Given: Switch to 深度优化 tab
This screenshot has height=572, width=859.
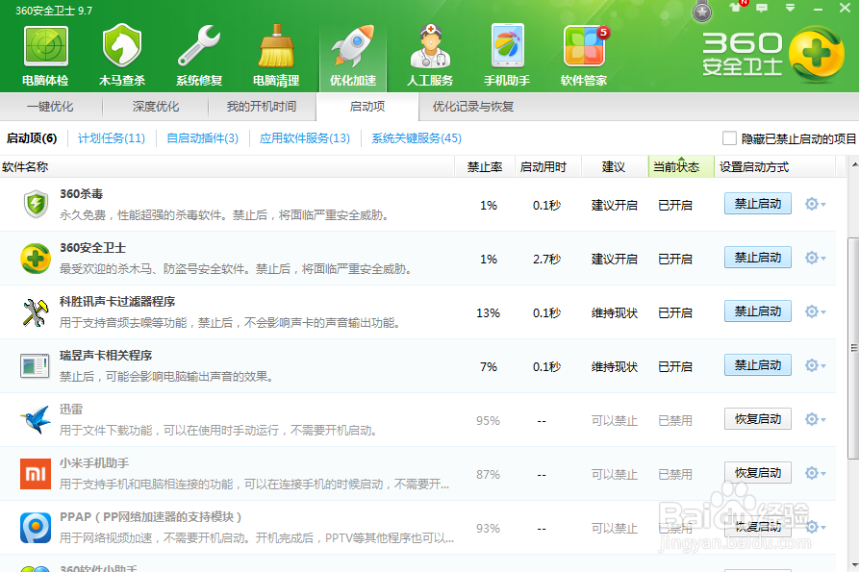Looking at the screenshot, I should (x=156, y=107).
